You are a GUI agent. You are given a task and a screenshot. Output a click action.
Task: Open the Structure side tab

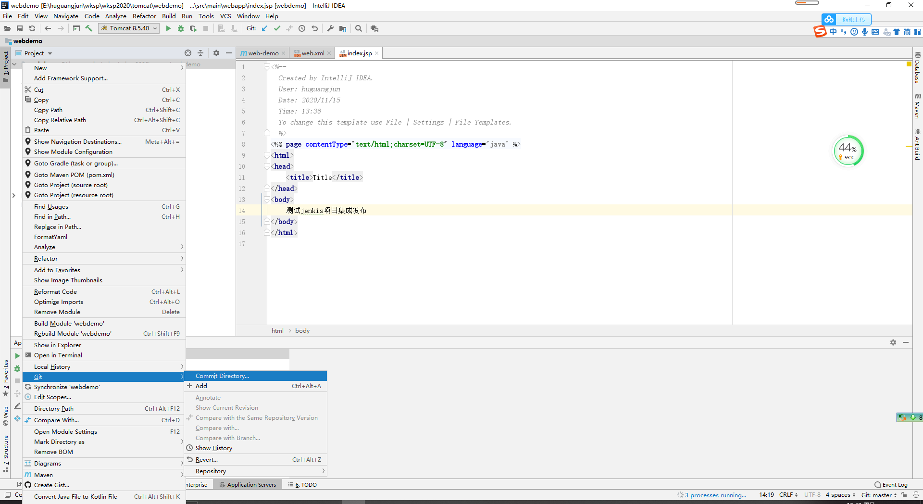6,453
